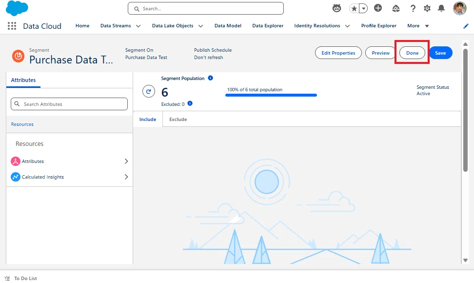Click the Done button
The height and width of the screenshot is (283, 474).
(x=413, y=53)
